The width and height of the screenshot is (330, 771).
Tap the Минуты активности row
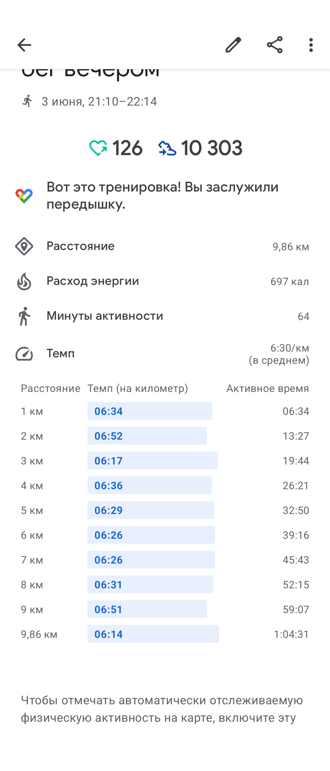tap(165, 316)
